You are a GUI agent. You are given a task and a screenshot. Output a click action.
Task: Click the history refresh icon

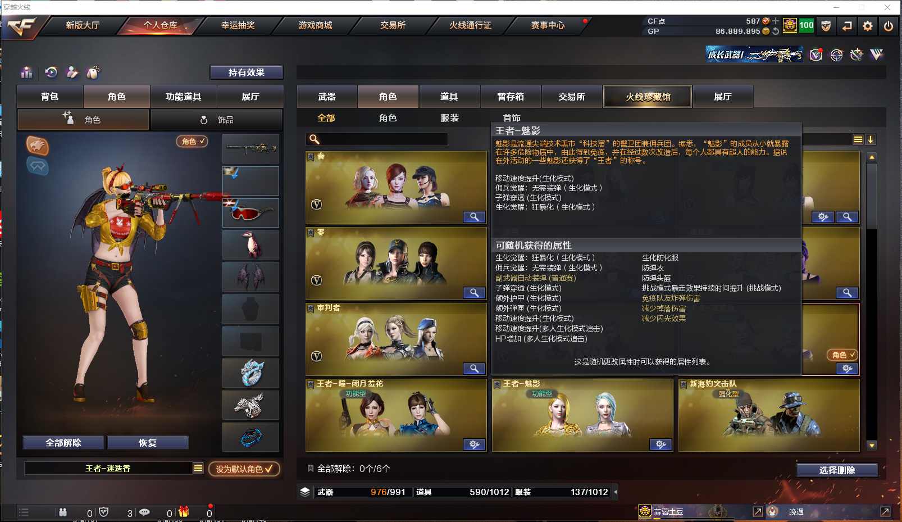tap(51, 72)
